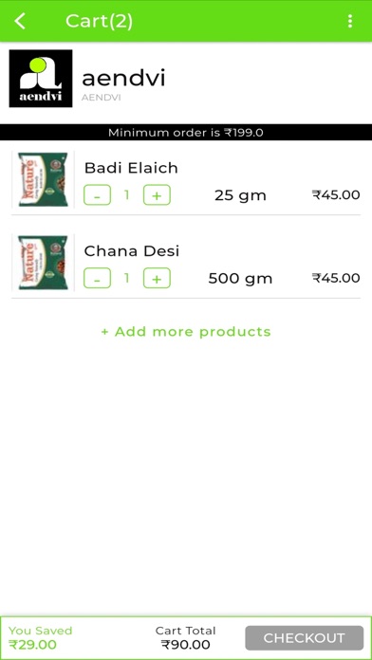Image resolution: width=372 pixels, height=660 pixels.
Task: Tap the Badi Elaich ₹45.00 price
Action: pos(336,195)
